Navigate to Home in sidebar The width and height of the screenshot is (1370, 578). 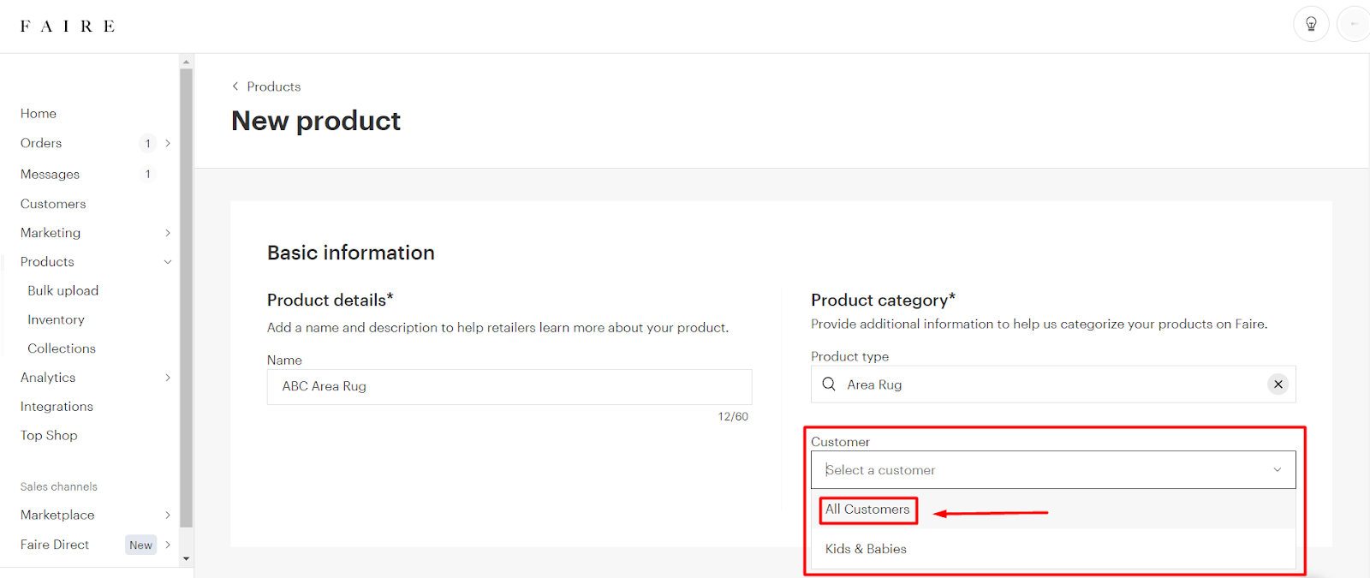tap(39, 114)
